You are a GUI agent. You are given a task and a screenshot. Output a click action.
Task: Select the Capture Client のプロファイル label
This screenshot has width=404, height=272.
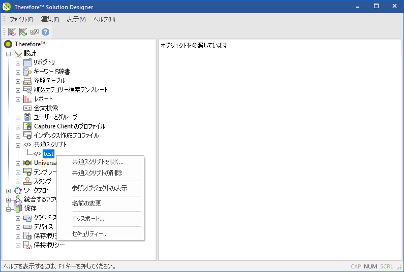(x=70, y=126)
